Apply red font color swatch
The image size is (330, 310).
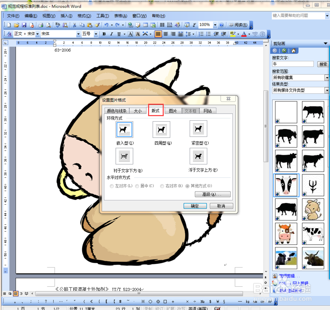(x=244, y=34)
